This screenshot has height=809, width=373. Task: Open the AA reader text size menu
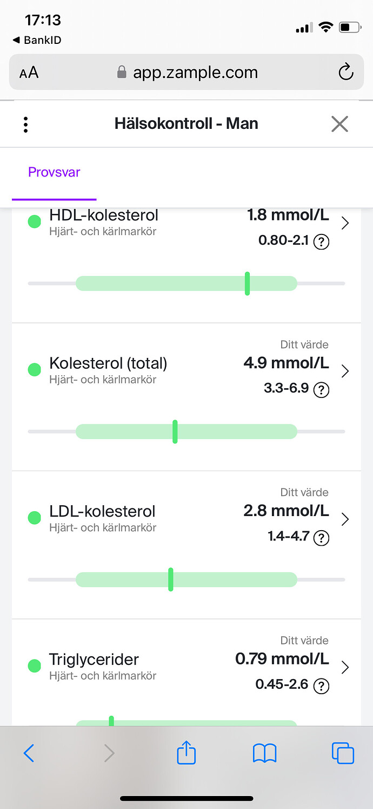coord(29,73)
